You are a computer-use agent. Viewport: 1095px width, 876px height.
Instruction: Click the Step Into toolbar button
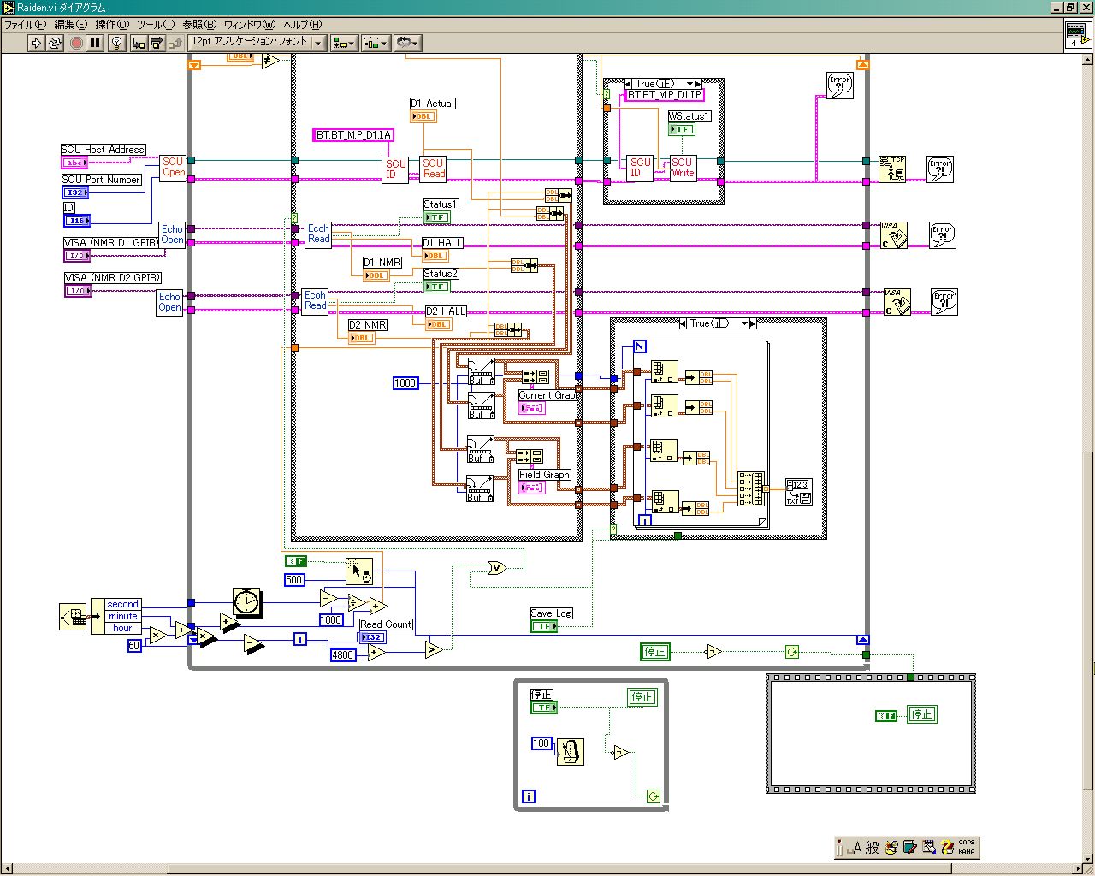click(139, 43)
